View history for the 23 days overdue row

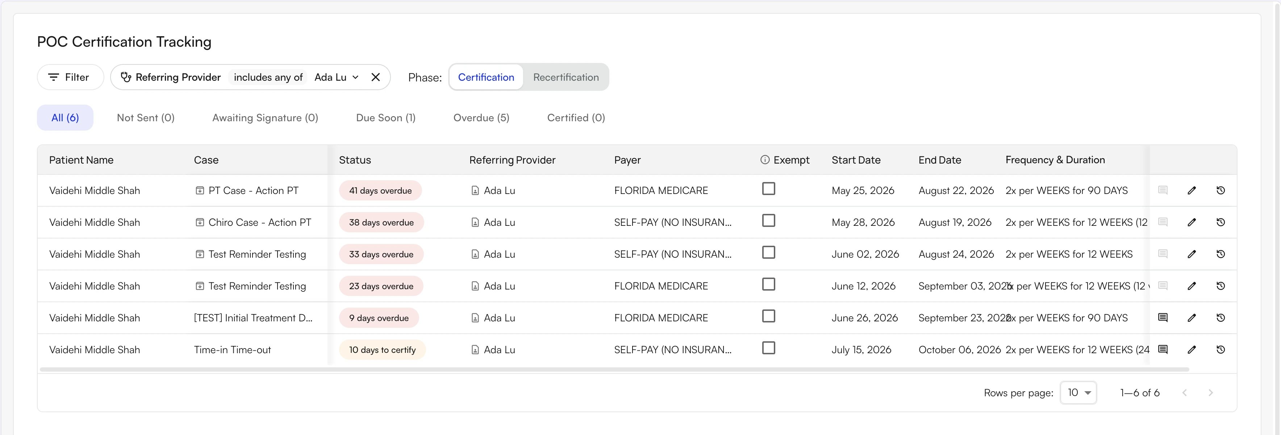pyautogui.click(x=1221, y=286)
